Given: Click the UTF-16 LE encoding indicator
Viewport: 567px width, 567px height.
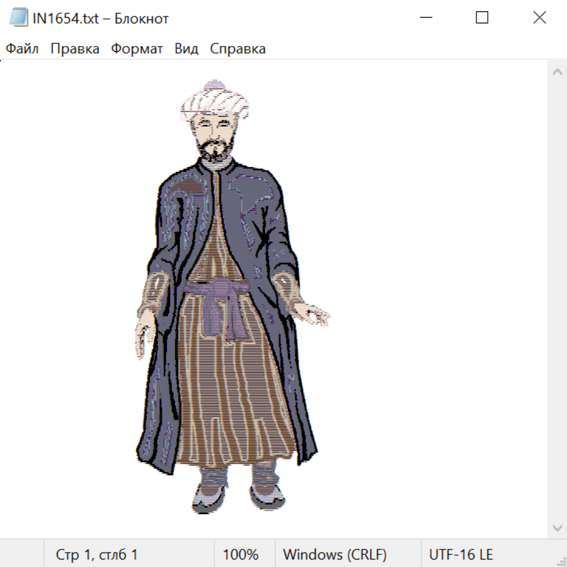Looking at the screenshot, I should (461, 554).
